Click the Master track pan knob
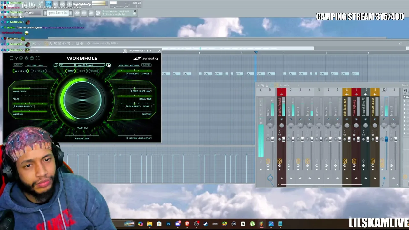 [270, 125]
